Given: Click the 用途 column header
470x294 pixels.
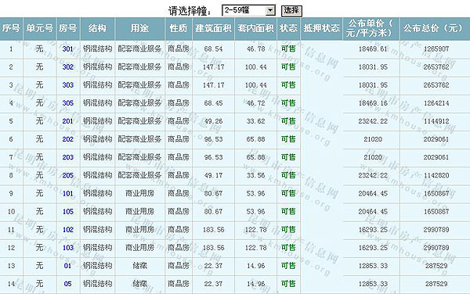Looking at the screenshot, I should [139, 28].
